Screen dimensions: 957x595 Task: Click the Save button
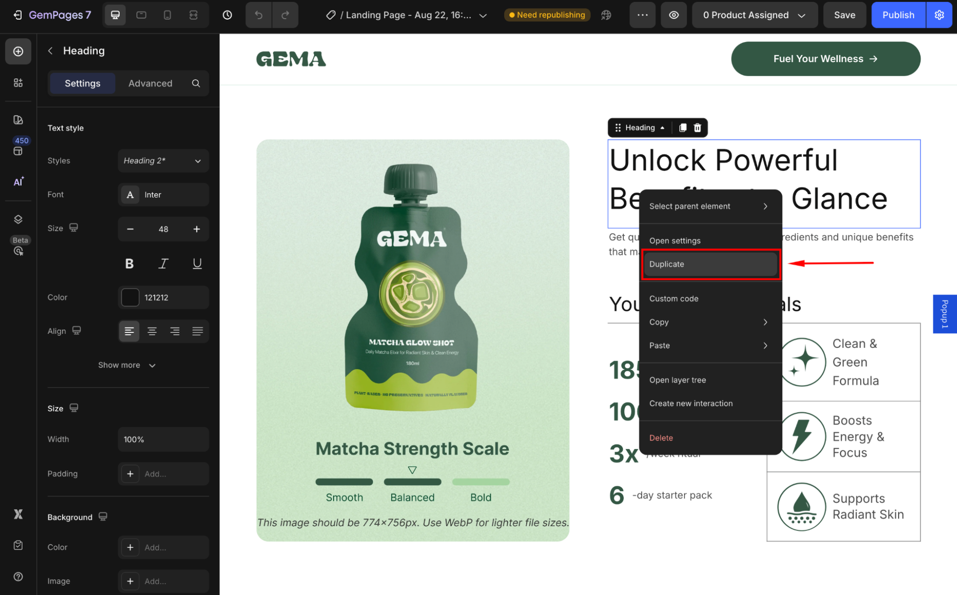click(x=844, y=15)
